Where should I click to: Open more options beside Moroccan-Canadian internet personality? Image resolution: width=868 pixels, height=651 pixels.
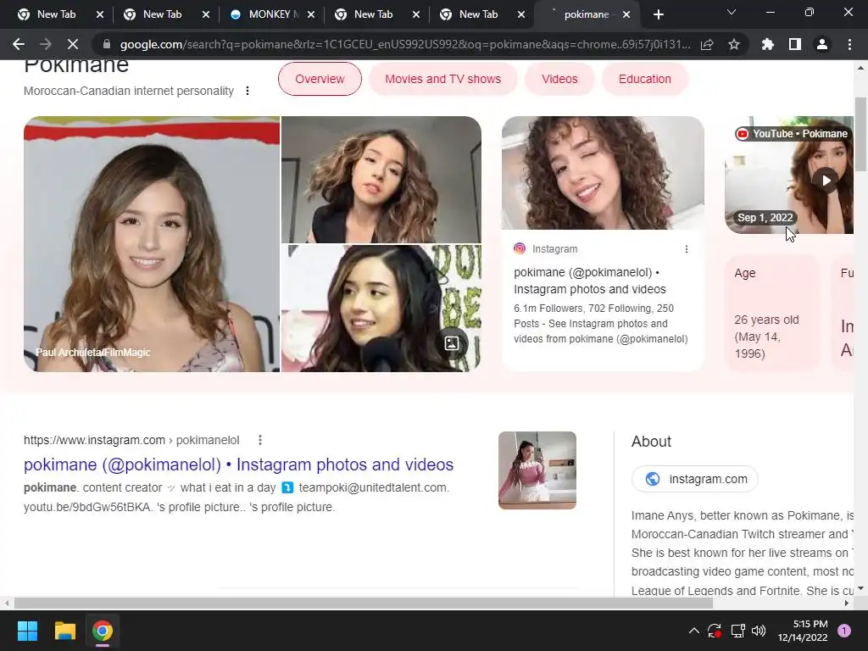248,91
